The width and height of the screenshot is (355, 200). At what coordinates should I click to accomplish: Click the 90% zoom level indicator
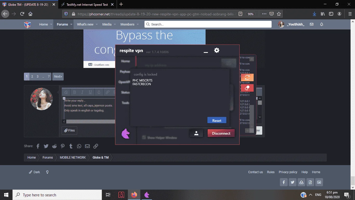click(x=251, y=14)
